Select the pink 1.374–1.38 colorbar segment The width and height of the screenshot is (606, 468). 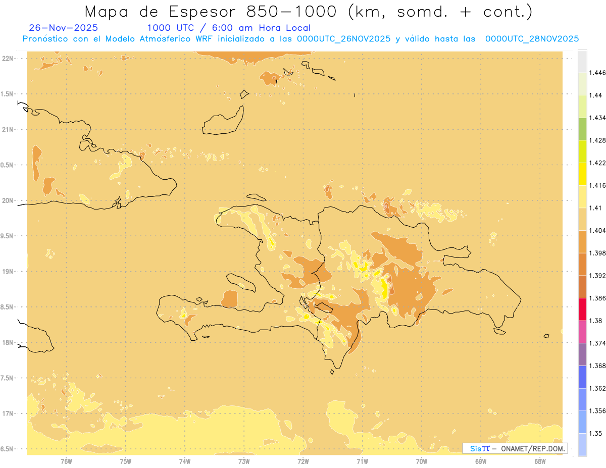click(582, 332)
